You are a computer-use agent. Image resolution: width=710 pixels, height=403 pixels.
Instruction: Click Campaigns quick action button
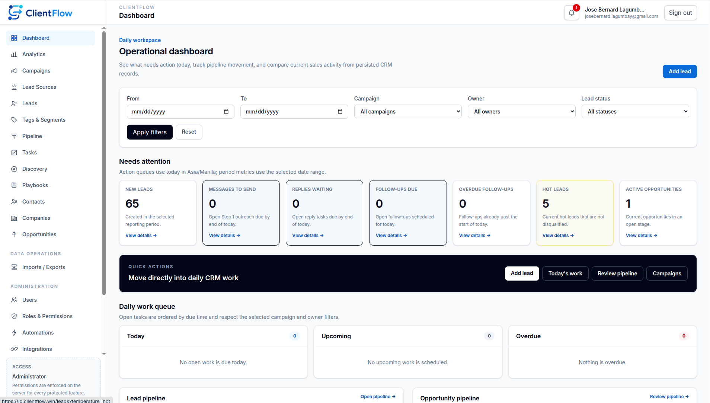667,274
